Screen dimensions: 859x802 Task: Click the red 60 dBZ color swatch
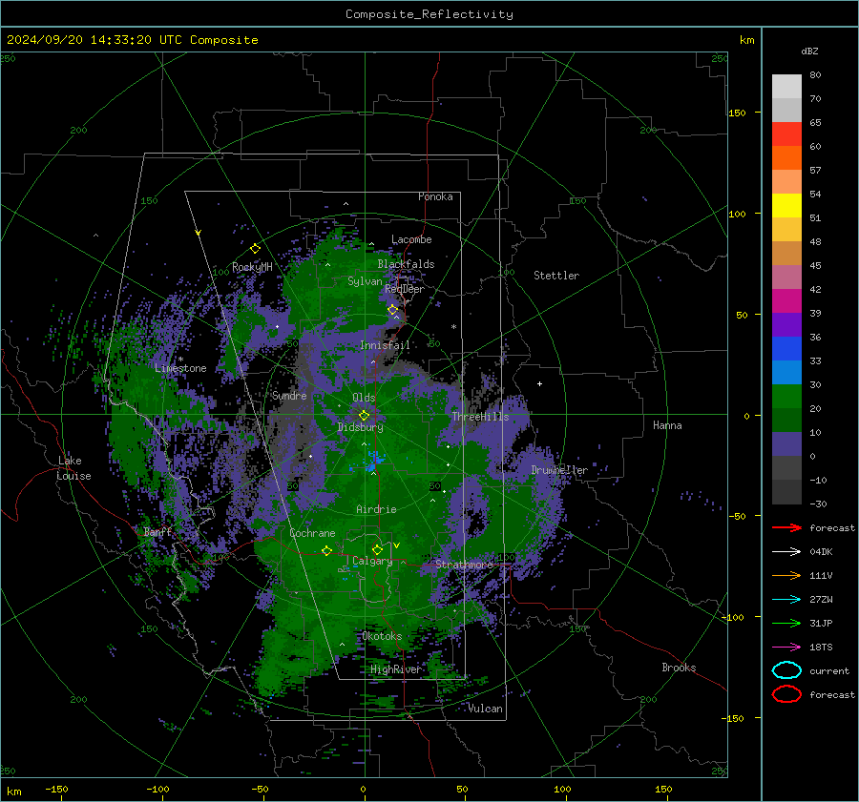tap(786, 134)
